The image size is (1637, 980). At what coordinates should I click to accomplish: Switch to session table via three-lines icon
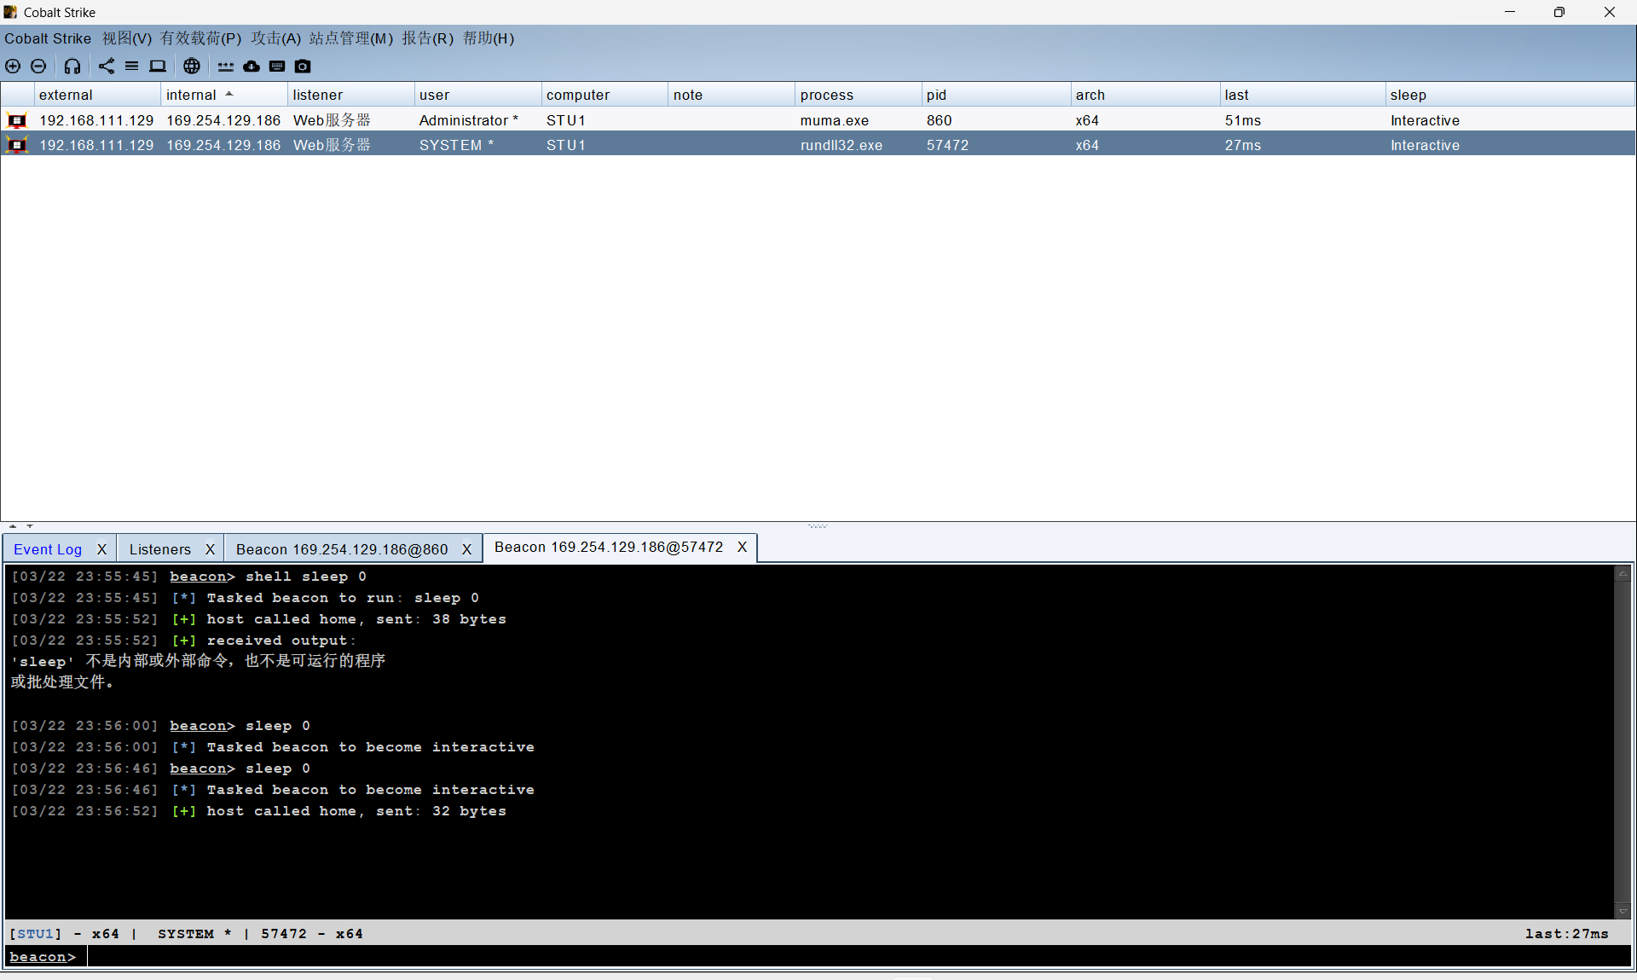[x=132, y=67]
